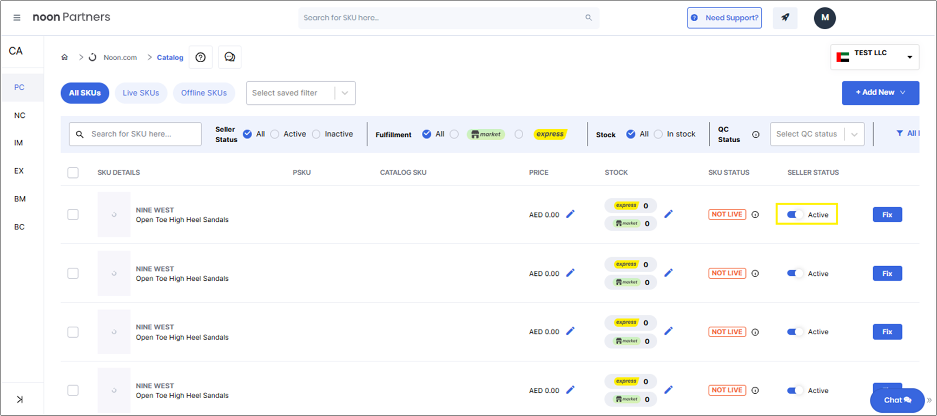The image size is (937, 416).
Task: Select the Fulfillment All radio button
Action: (427, 134)
